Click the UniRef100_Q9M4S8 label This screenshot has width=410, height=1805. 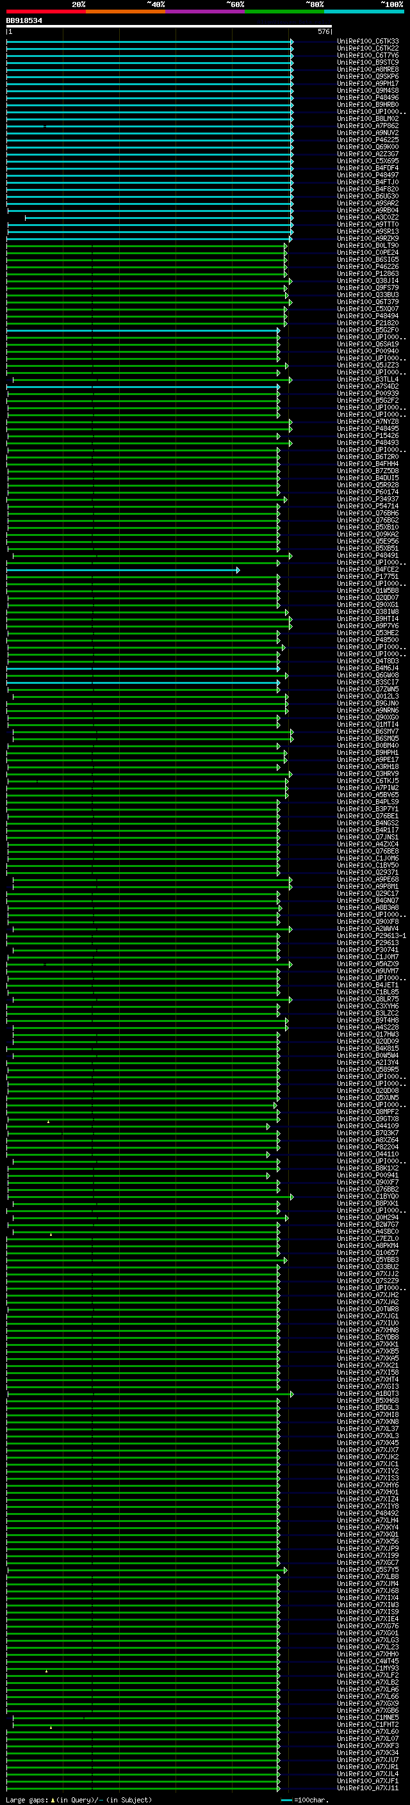(368, 90)
